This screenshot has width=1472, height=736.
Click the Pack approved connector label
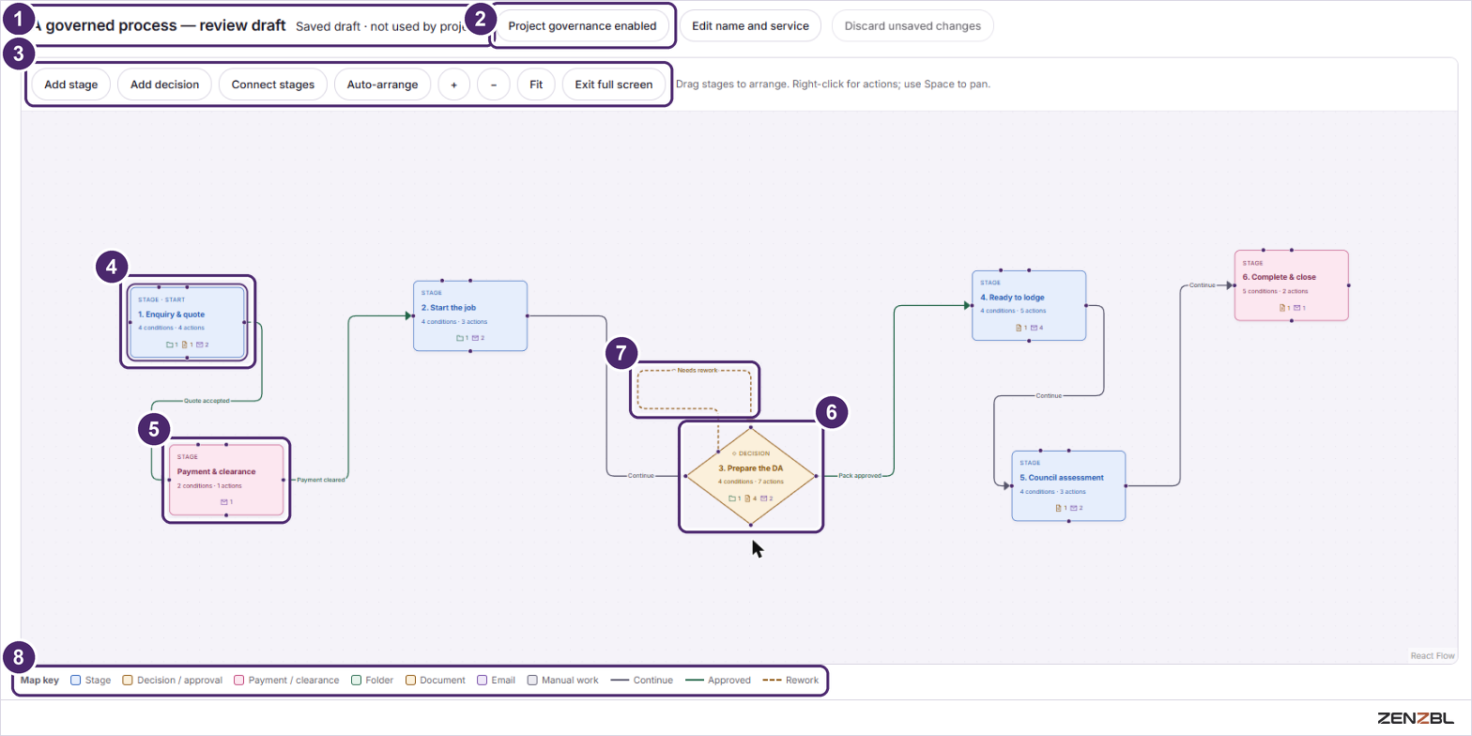(860, 476)
